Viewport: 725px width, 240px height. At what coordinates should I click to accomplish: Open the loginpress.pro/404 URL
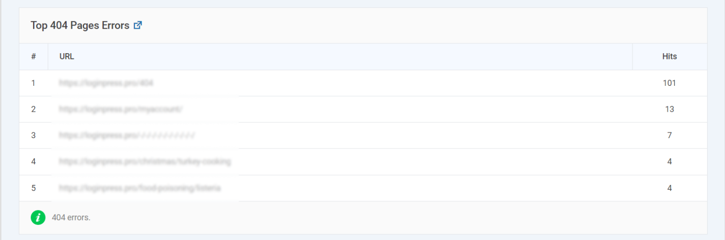point(106,83)
